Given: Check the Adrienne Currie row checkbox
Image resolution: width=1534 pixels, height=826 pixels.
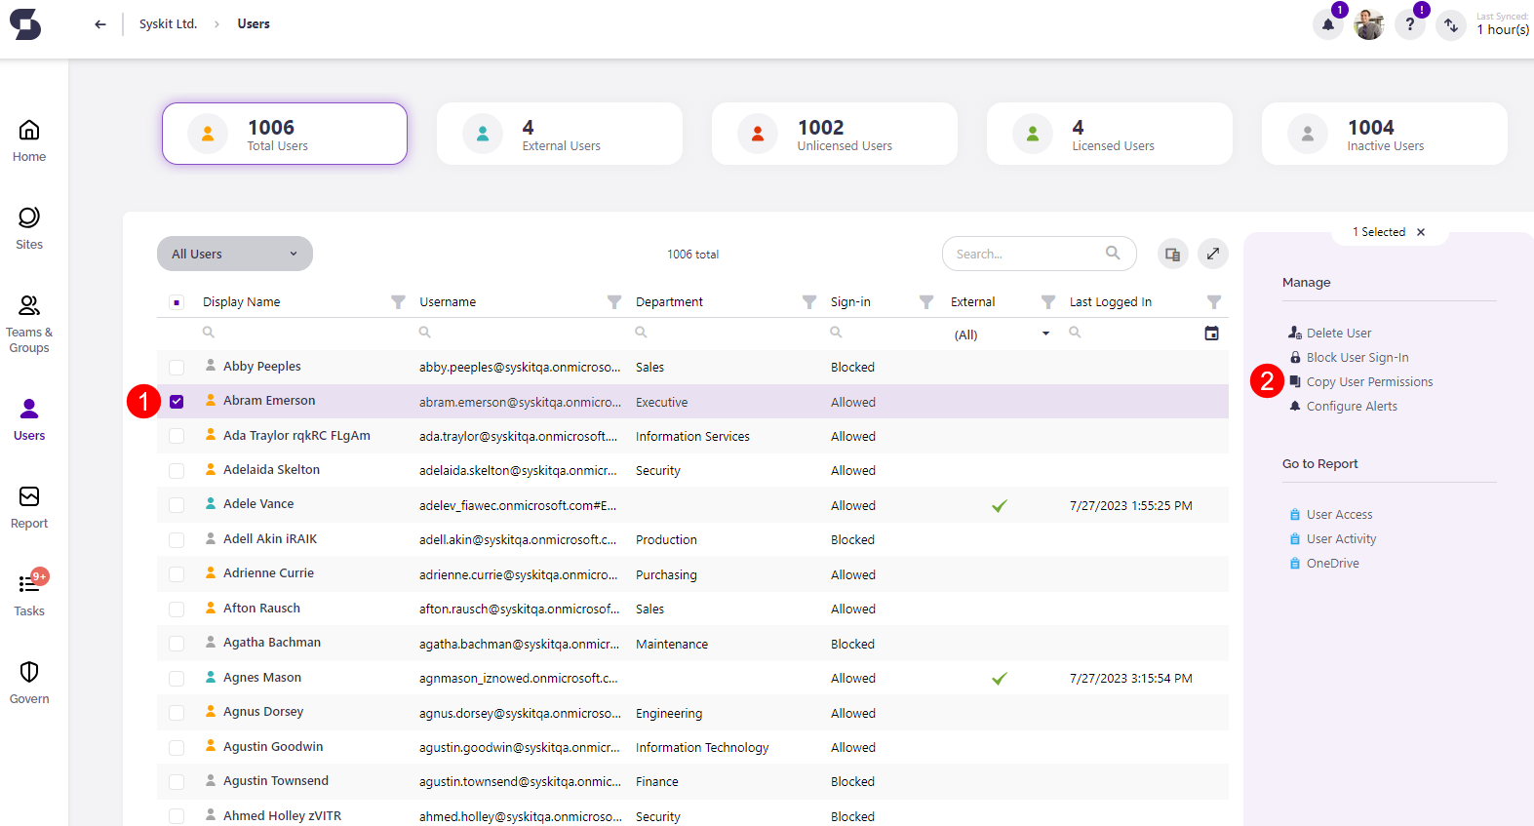Looking at the screenshot, I should 177,574.
